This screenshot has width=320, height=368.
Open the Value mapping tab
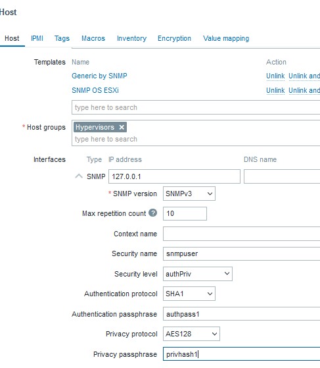226,38
